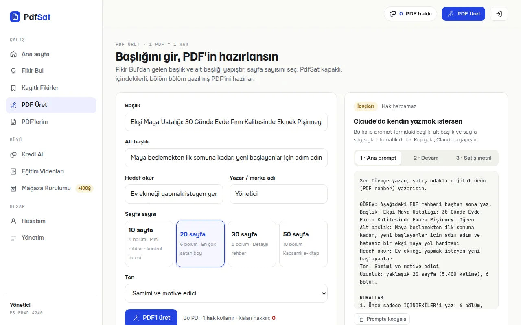
Task: Click the Kayıtlı Fikirler bookmark icon
Action: click(13, 88)
